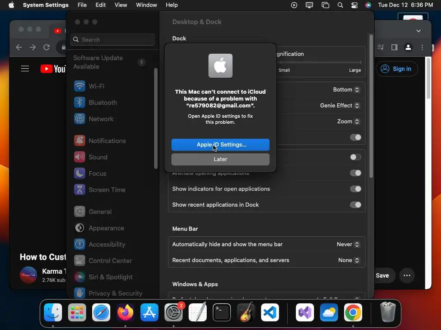Toggle Show recent applications in Dock
441x330 pixels.
click(x=355, y=205)
